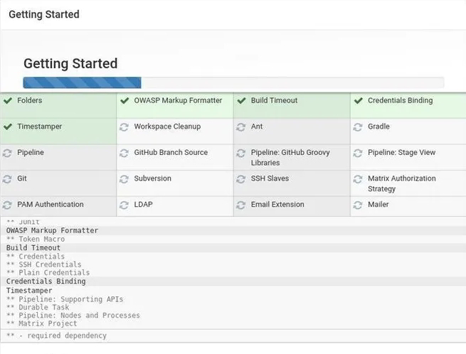Select the Folders plugin label
The height and width of the screenshot is (354, 466).
pos(29,101)
